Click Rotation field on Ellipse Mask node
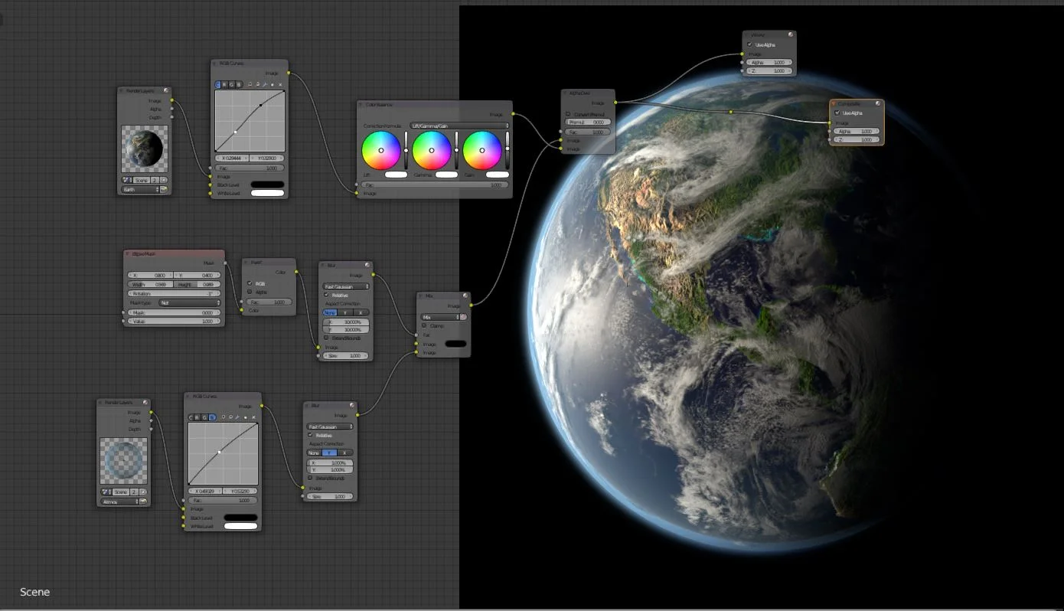This screenshot has width=1064, height=611. (174, 293)
